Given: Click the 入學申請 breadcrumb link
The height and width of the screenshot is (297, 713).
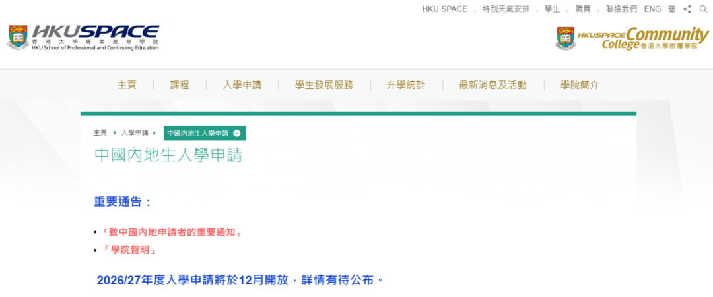Looking at the screenshot, I should pos(135,133).
